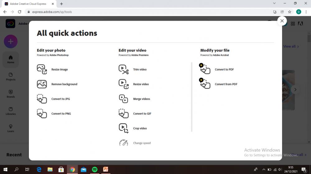Choose the Convert from PDF label
This screenshot has height=174, width=311.
point(226,84)
